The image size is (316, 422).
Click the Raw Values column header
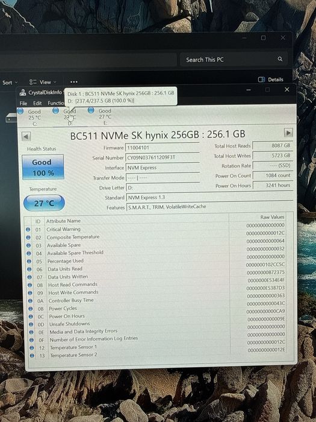[272, 217]
